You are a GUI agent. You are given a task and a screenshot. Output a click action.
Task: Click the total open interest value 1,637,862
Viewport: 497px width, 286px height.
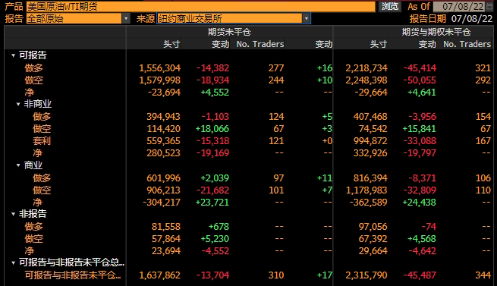159,275
